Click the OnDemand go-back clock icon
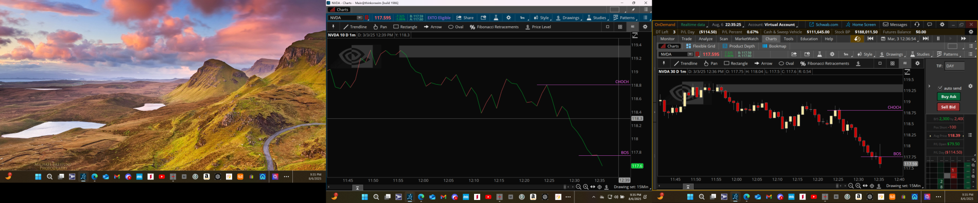This screenshot has width=978, height=203. click(857, 39)
